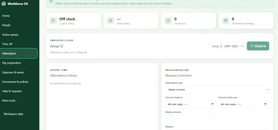Open the Amar D · EMP-0001 employee dropdown
278x130 pixels.
(x=226, y=46)
